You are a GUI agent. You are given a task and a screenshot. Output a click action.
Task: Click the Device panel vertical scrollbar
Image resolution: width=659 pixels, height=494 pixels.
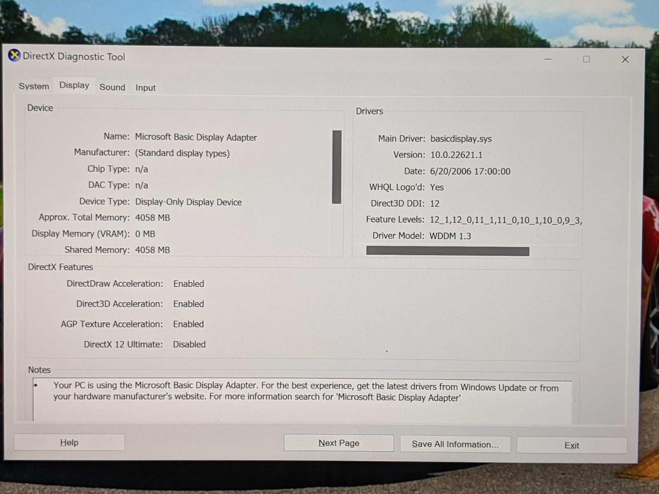coord(337,167)
